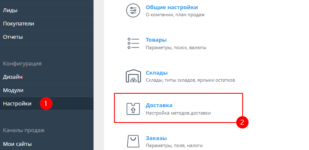This screenshot has width=309, height=150.
Task: Click the text 'Параметры, поиск, валюты'
Action: (x=176, y=47)
